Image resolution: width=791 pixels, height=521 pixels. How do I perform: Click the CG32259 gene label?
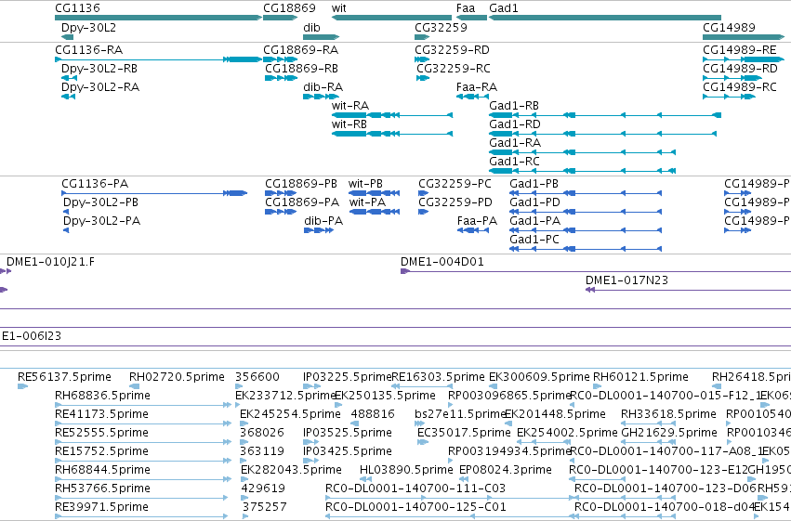[x=441, y=27]
